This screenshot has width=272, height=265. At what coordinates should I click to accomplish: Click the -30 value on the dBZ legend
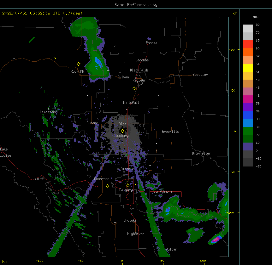(x=258, y=166)
